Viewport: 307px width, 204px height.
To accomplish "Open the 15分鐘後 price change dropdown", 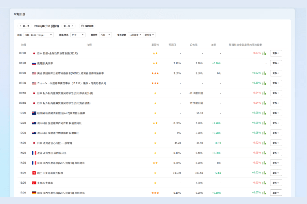I will [135, 35].
